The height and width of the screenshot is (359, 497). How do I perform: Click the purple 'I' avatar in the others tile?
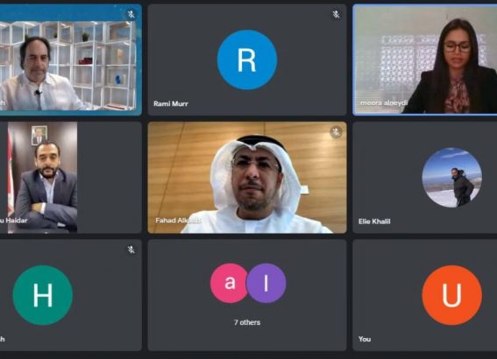click(x=266, y=283)
